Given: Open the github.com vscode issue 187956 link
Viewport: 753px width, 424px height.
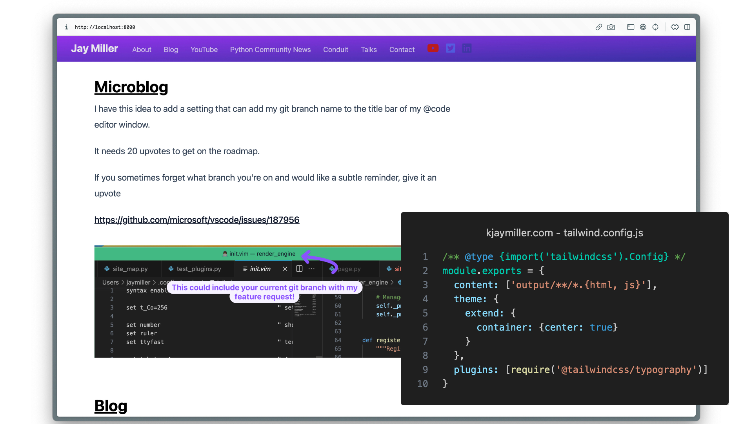Looking at the screenshot, I should pos(197,220).
